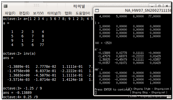Click the NA_HW07_SN200271115 window title
Image resolution: width=173 pixels, height=100 pixels.
pyautogui.click(x=148, y=10)
